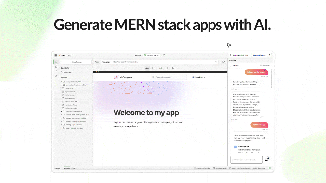The image size is (326, 183).
Task: Select the Auto viewport option
Action: 147,68
